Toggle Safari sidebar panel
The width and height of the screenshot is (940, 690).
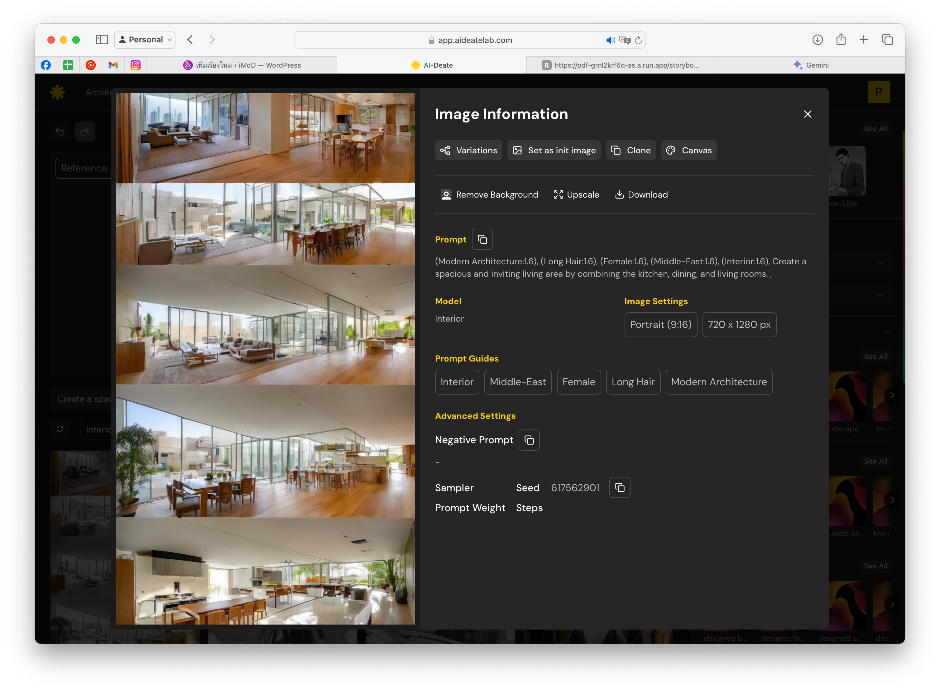[x=102, y=40]
